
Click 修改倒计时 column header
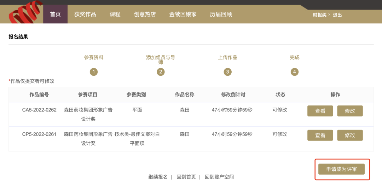[x=233, y=95]
